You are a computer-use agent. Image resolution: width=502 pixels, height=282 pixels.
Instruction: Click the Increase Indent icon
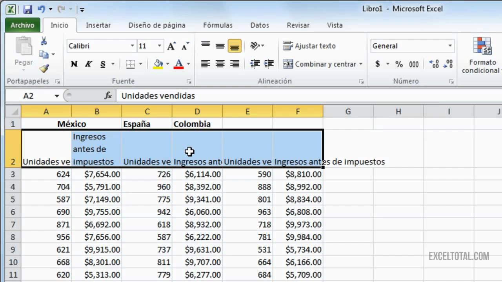point(269,64)
